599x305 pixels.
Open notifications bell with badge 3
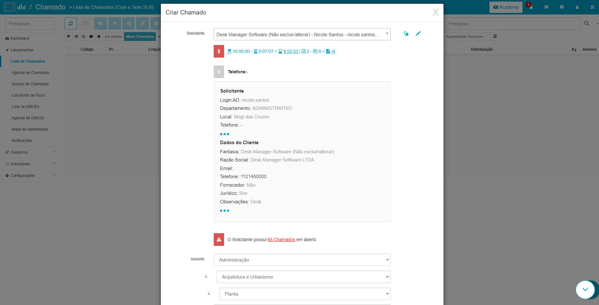(530, 7)
